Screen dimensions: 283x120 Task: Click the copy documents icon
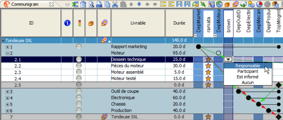click(x=107, y=4)
